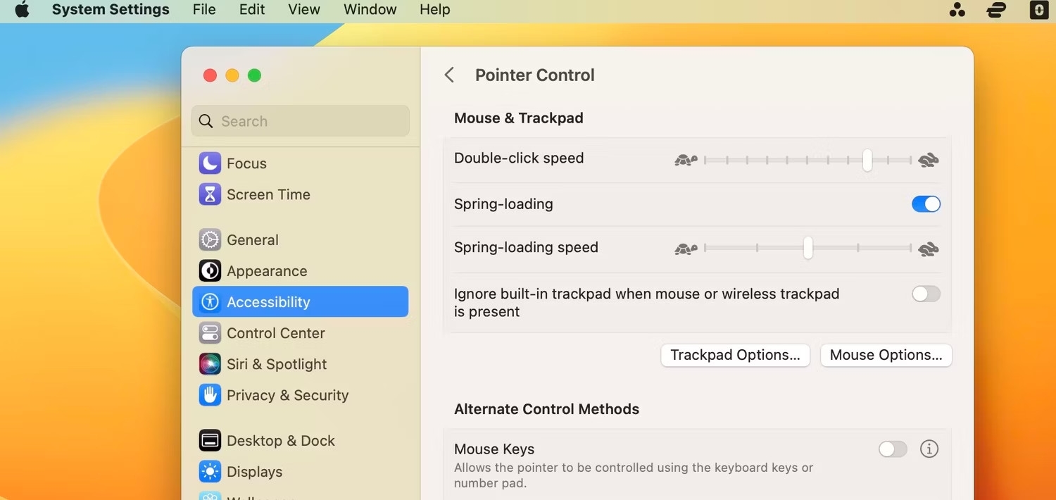This screenshot has height=500, width=1056.
Task: Select Siri & Spotlight in the sidebar
Action: click(300, 364)
